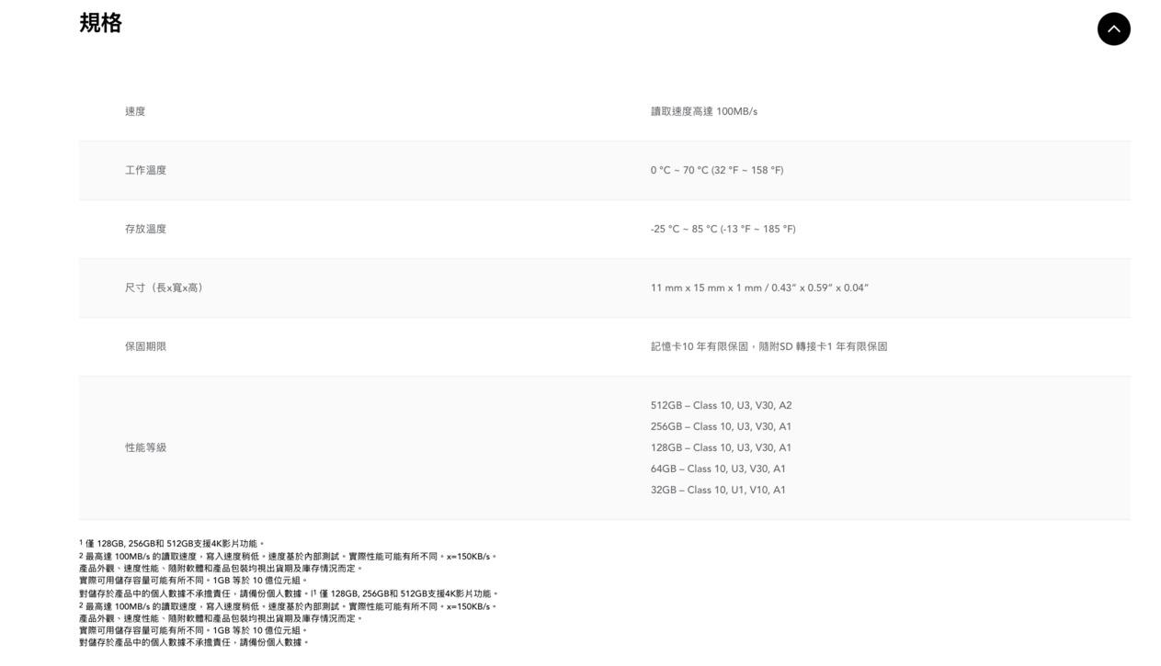The image size is (1161, 666).
Task: Select the 存放溫度 row label
Action: (x=145, y=229)
